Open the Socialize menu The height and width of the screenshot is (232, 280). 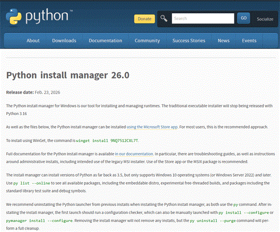(265, 19)
